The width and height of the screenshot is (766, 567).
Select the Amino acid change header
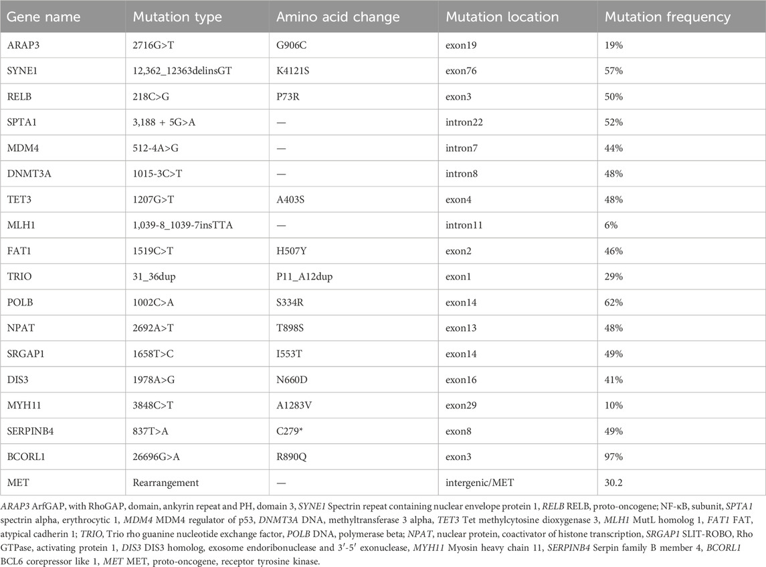[332, 17]
